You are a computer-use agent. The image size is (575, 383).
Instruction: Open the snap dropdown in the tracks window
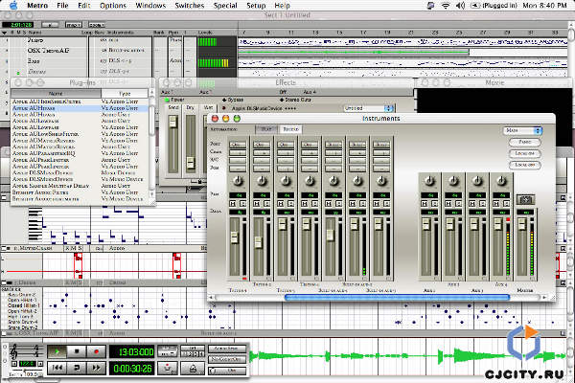tap(74, 25)
